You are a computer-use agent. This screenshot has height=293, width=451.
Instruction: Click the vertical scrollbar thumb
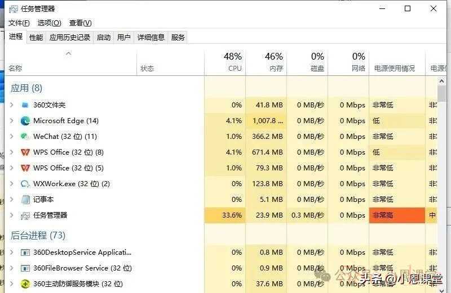(x=442, y=93)
